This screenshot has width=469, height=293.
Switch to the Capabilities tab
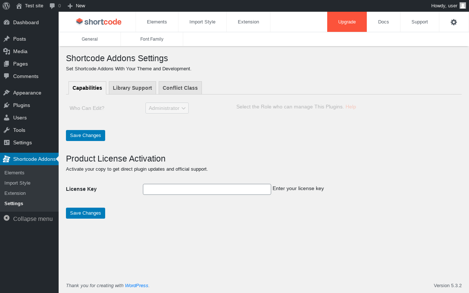[87, 88]
